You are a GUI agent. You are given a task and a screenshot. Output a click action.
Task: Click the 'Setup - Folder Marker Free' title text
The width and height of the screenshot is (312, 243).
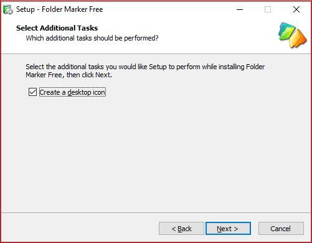60,9
